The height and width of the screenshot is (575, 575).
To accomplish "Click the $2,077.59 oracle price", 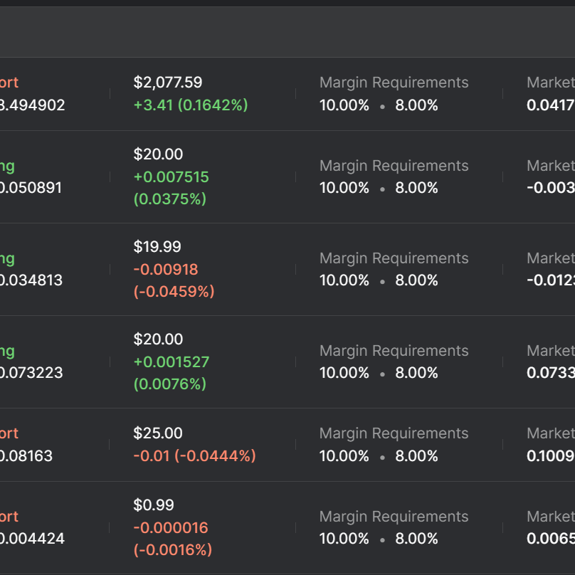I will point(167,83).
